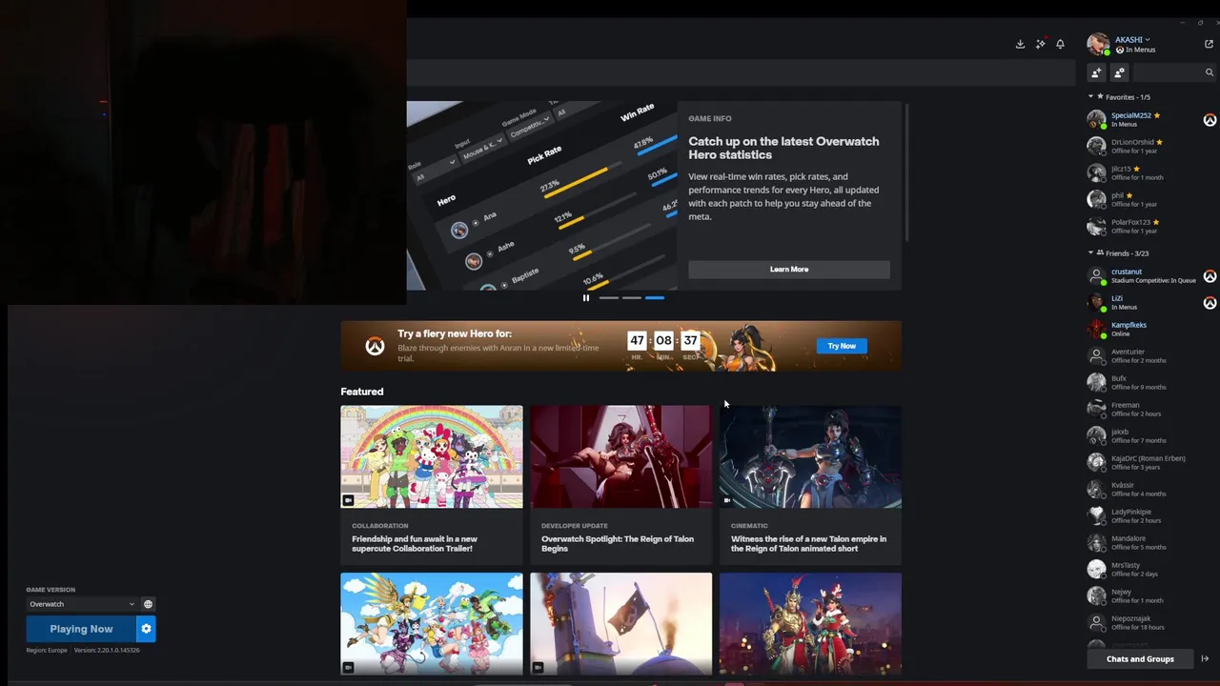The image size is (1220, 686).
Task: Pause the news carousel
Action: pos(586,298)
